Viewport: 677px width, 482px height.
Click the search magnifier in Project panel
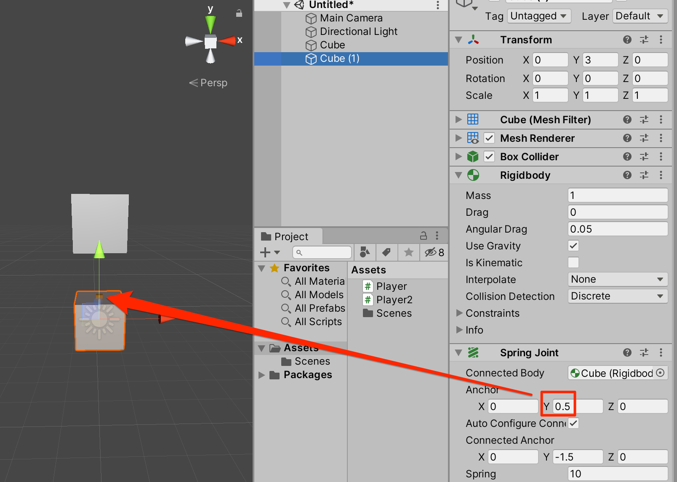coord(299,252)
